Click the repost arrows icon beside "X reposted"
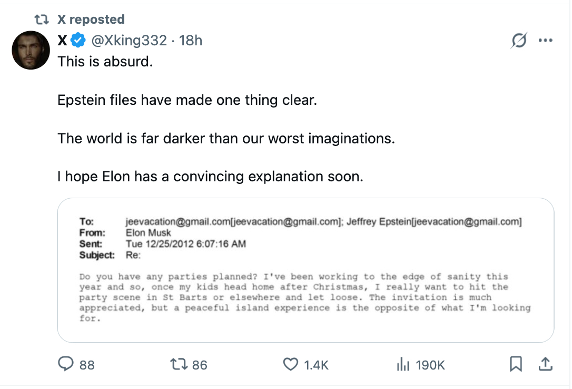The width and height of the screenshot is (572, 389). point(41,20)
